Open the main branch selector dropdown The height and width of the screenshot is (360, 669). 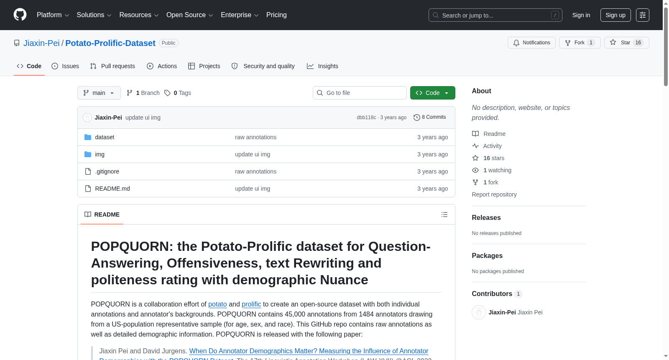pyautogui.click(x=99, y=93)
